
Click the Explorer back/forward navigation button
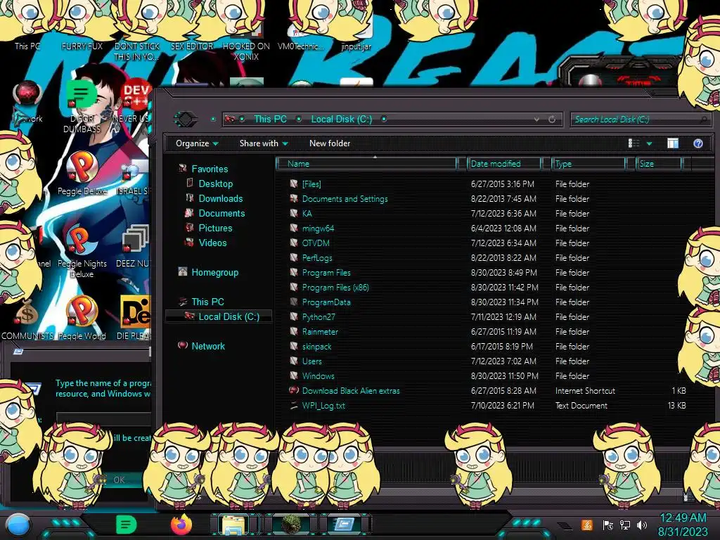coord(185,120)
